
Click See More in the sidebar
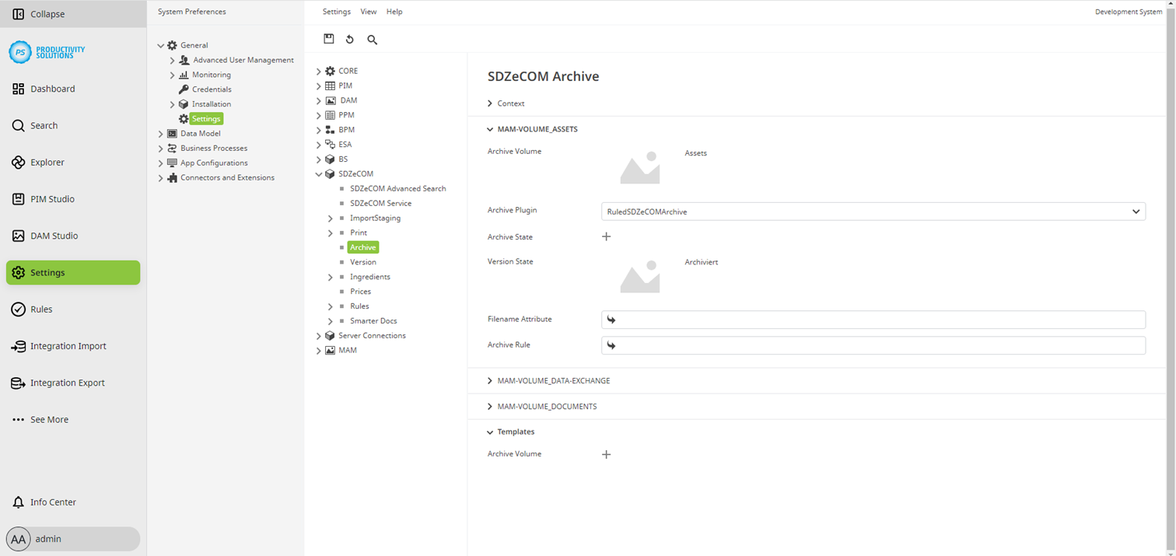[x=49, y=419]
